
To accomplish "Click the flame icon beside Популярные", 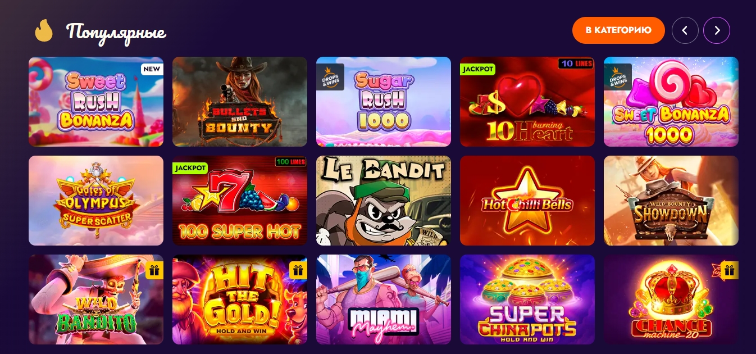I will coord(44,30).
